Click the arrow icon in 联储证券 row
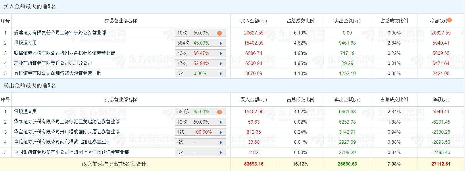This screenshot has width=465, height=171. pos(221,53)
